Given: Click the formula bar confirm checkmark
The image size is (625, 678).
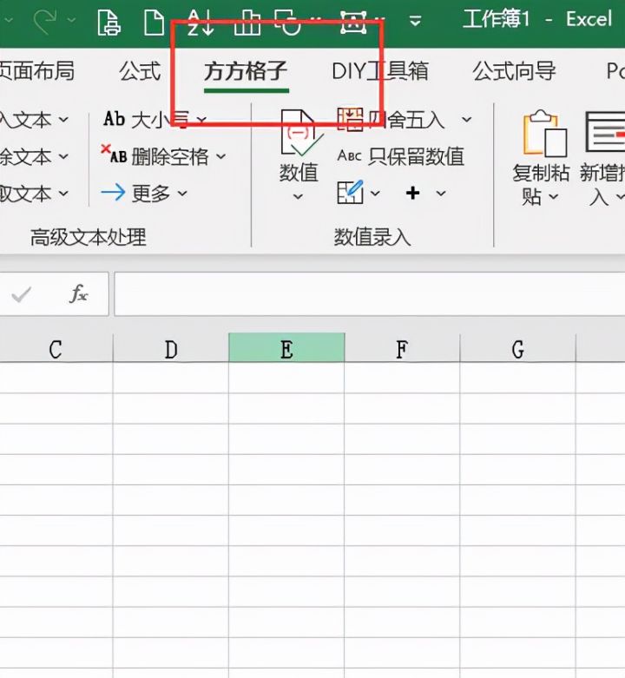Looking at the screenshot, I should click(x=21, y=295).
